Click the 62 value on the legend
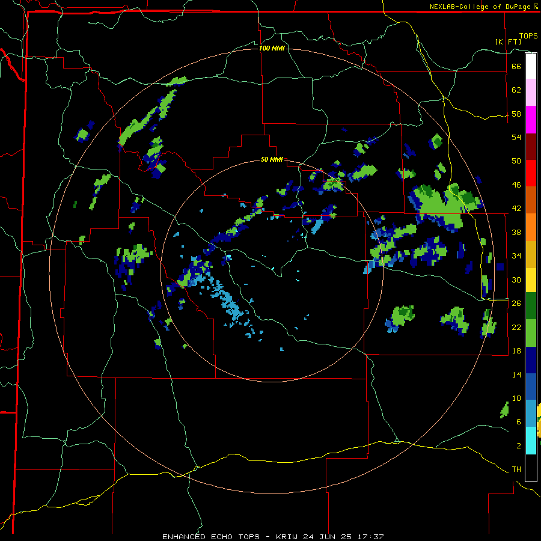The height and width of the screenshot is (541, 541). click(x=516, y=90)
